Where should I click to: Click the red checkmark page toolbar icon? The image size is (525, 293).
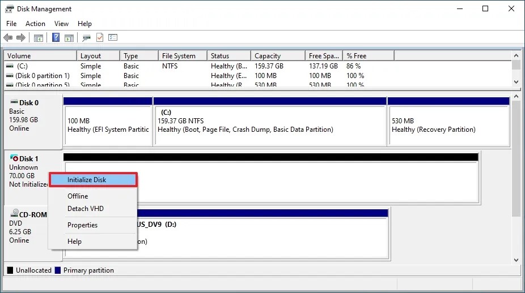[x=100, y=37]
